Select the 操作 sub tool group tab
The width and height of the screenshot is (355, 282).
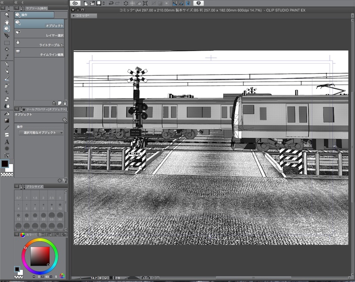click(x=35, y=15)
